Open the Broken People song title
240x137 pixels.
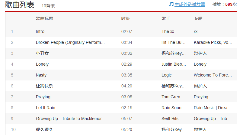pyautogui.click(x=70, y=42)
